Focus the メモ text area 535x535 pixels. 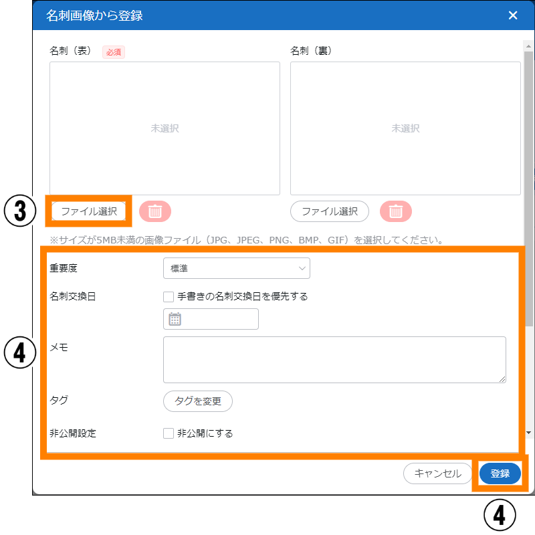[x=334, y=360]
